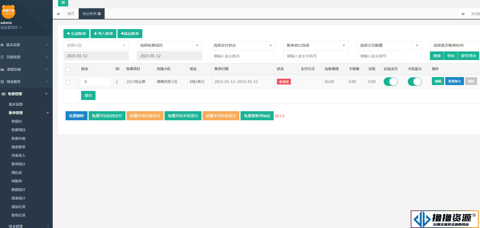
Task: Open the 账单其它选项 dropdown
Action: pos(316,45)
